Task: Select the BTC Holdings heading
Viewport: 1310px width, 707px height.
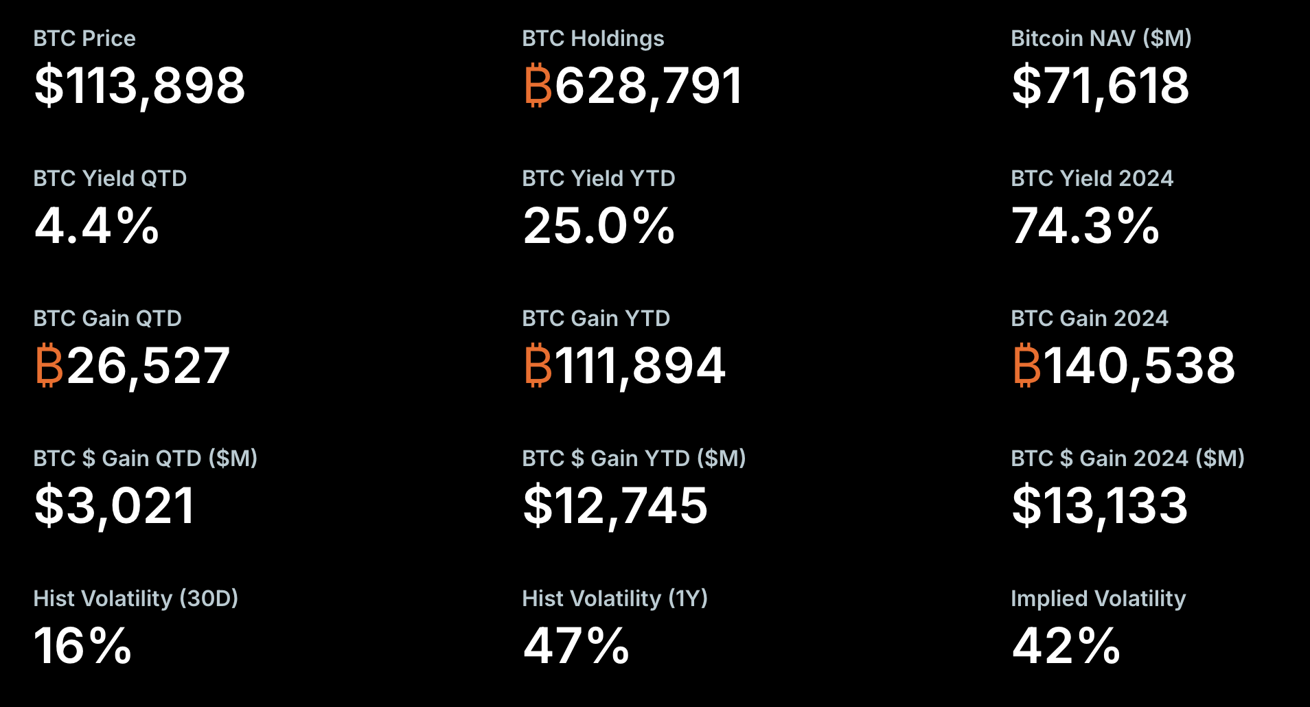Action: tap(593, 38)
